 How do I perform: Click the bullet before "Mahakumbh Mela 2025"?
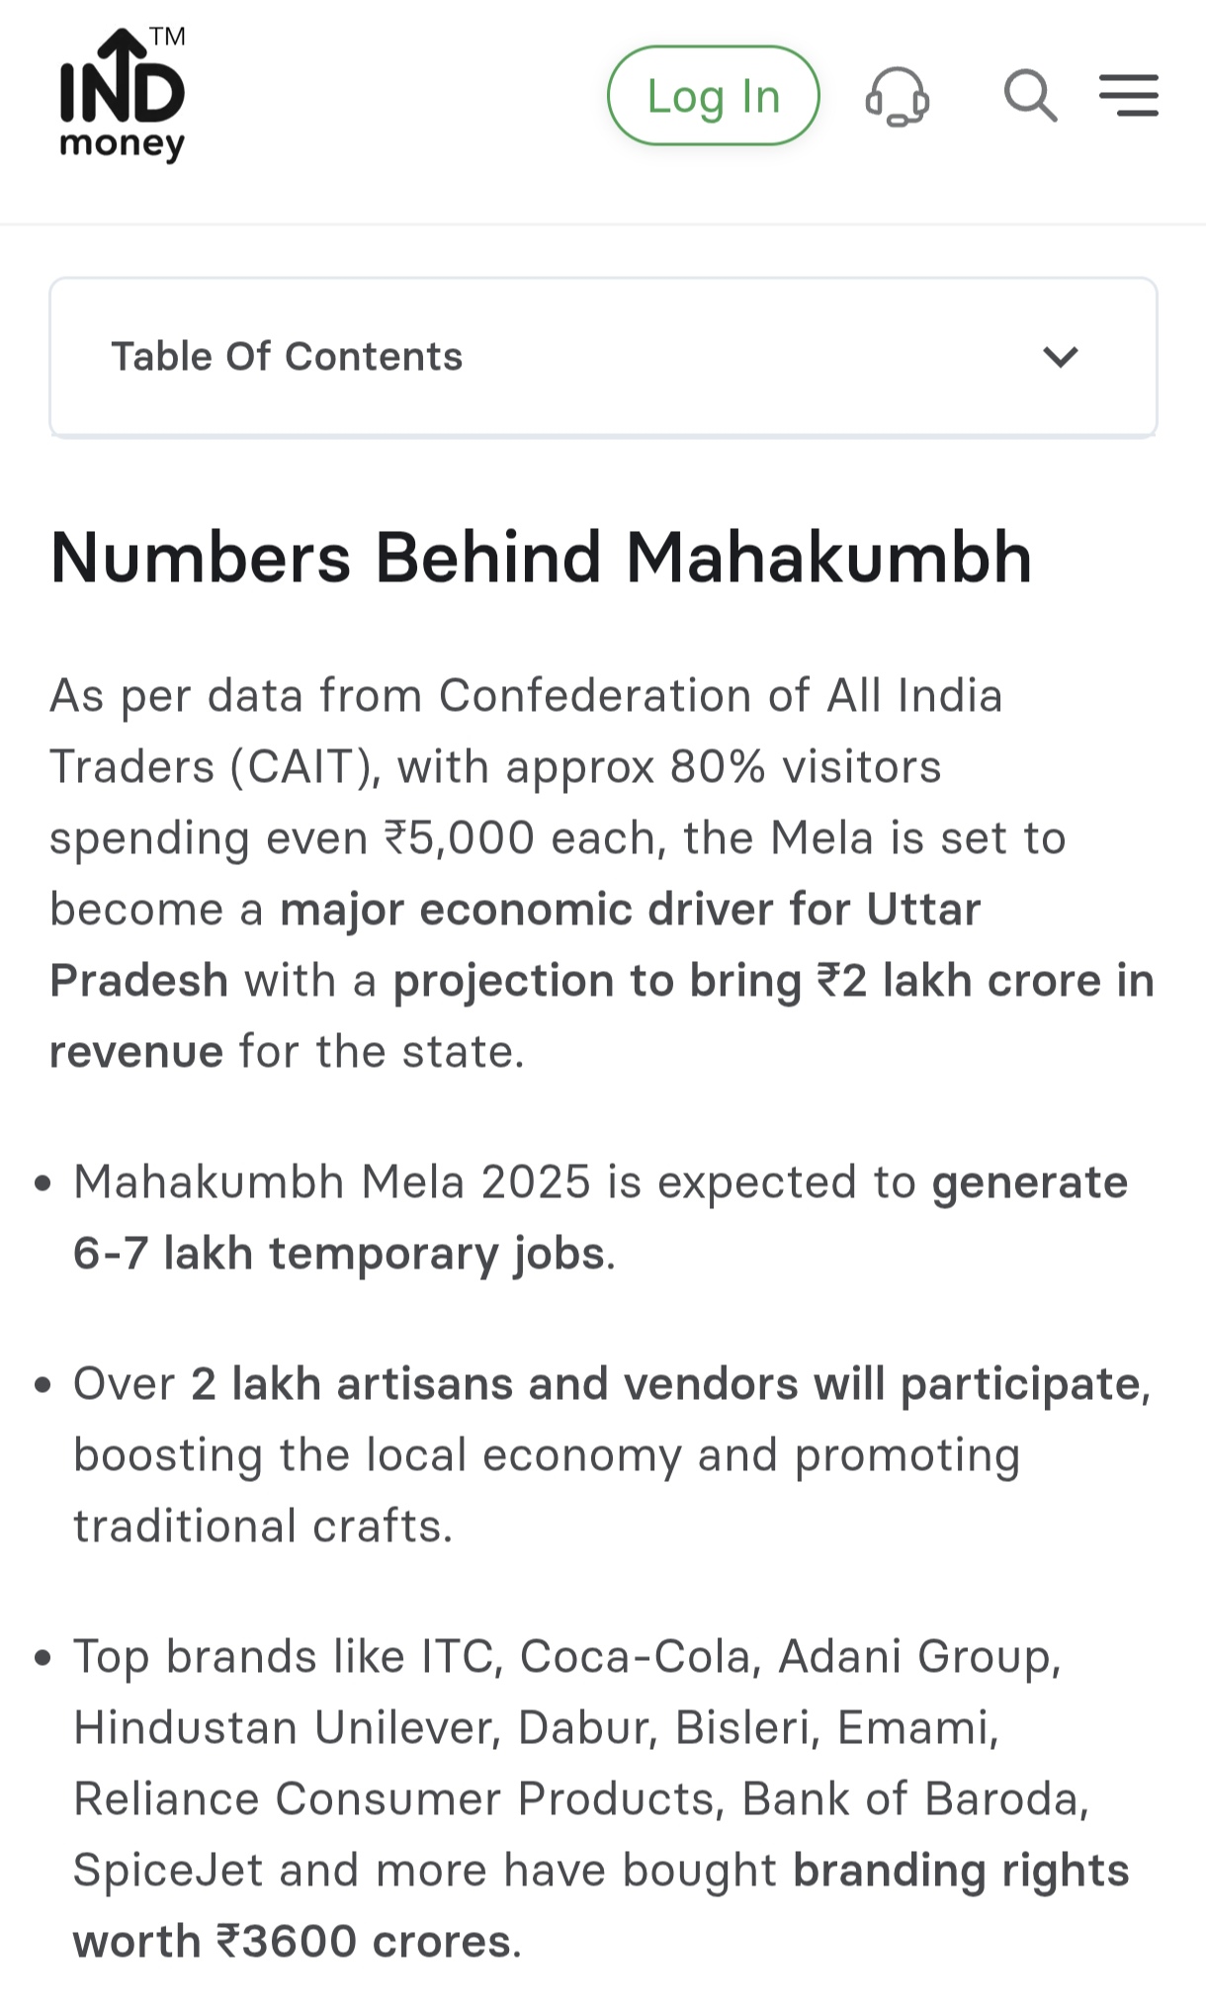43,1183
